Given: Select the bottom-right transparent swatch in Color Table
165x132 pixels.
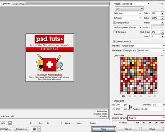Looking at the screenshot, I should (156, 93).
